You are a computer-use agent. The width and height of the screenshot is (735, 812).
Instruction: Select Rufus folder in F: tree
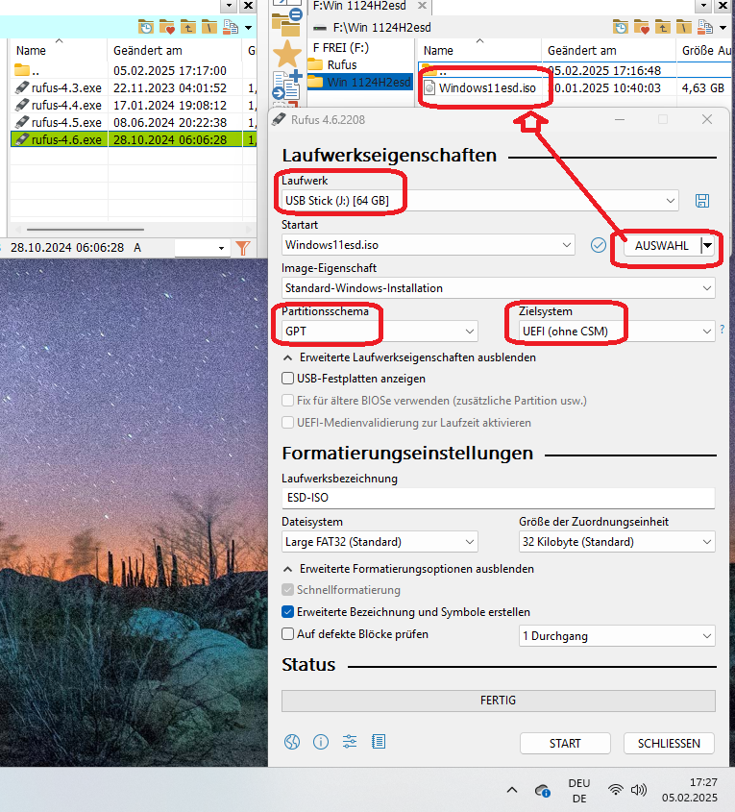point(342,64)
